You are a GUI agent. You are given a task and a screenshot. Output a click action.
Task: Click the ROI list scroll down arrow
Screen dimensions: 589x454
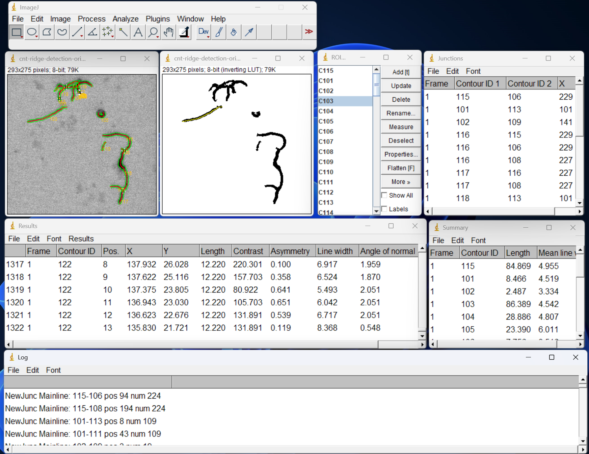point(376,211)
